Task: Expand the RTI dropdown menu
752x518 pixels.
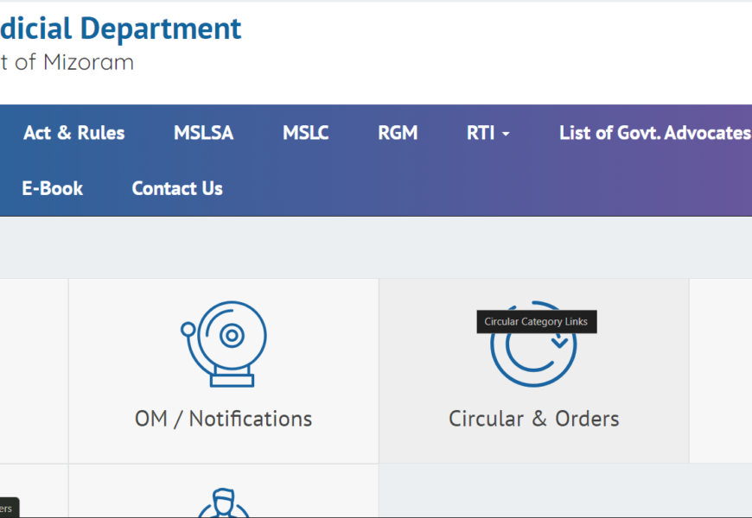Action: pos(488,133)
